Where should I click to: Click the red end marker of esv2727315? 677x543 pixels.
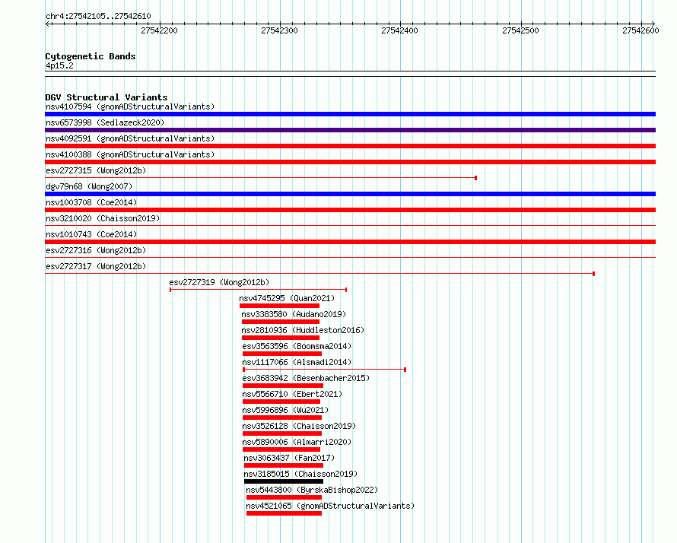475,178
